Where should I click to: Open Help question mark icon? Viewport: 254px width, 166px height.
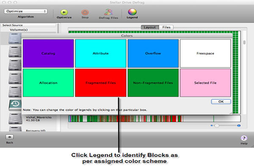pyautogui.click(x=244, y=138)
